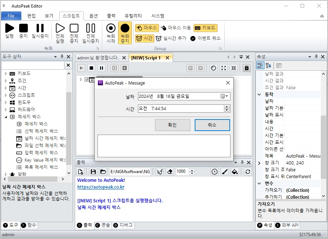Click the paintbrush icon in output toolbar
328x239 pixels.
click(225, 172)
